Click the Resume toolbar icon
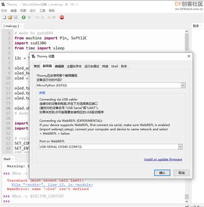This screenshot has height=207, width=204. [x=54, y=18]
